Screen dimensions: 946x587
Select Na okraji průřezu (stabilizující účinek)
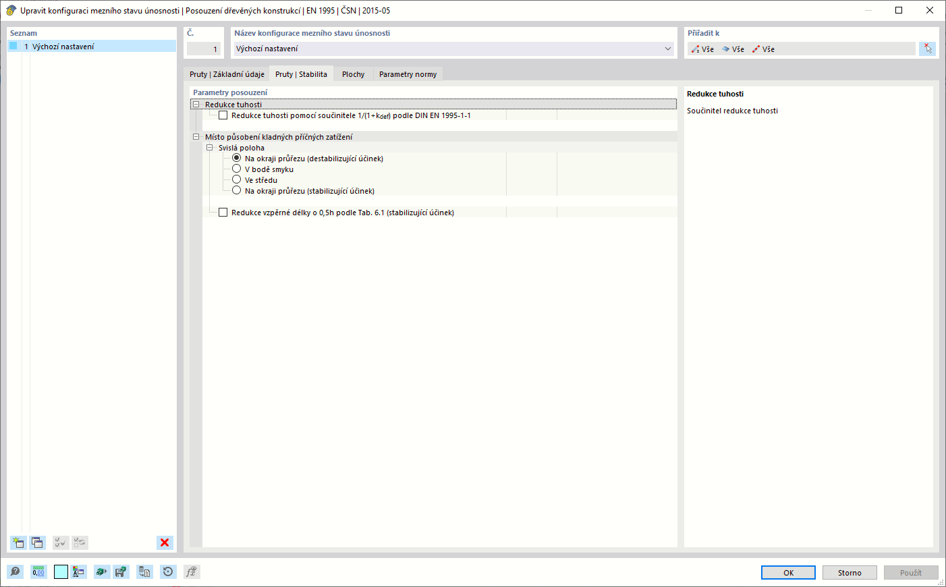coord(236,190)
